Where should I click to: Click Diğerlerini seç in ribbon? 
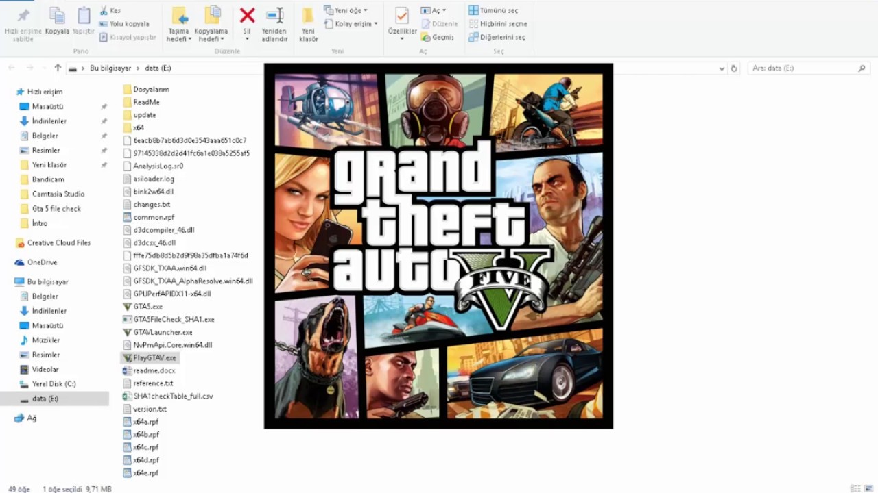[497, 37]
